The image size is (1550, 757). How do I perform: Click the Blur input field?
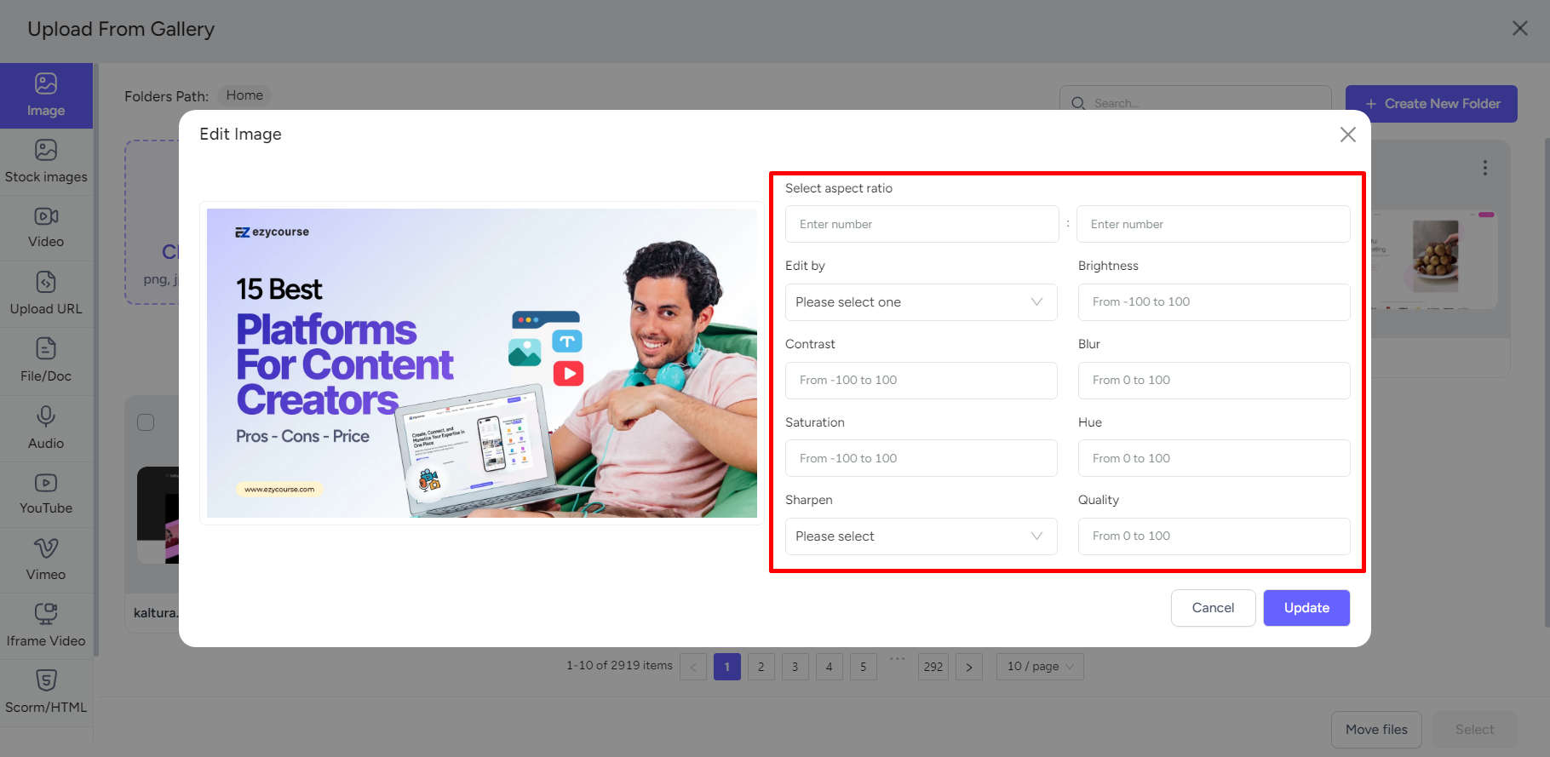coord(1214,381)
